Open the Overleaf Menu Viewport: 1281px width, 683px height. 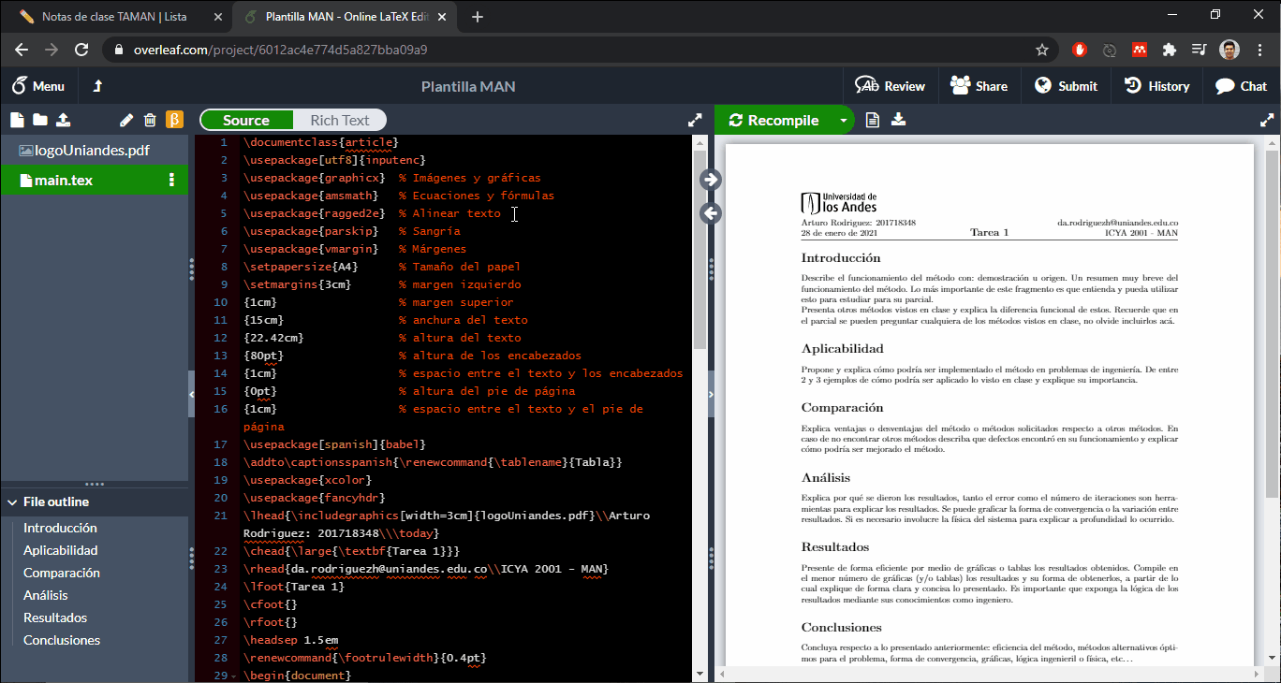tap(37, 86)
